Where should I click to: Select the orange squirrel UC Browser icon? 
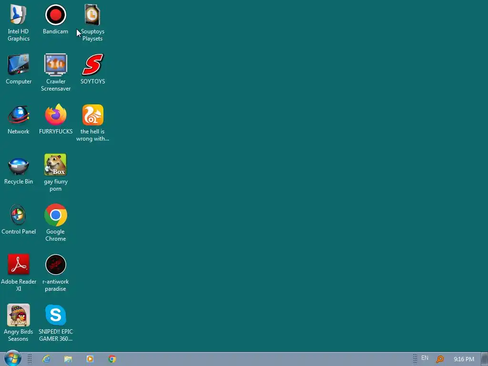92,122
